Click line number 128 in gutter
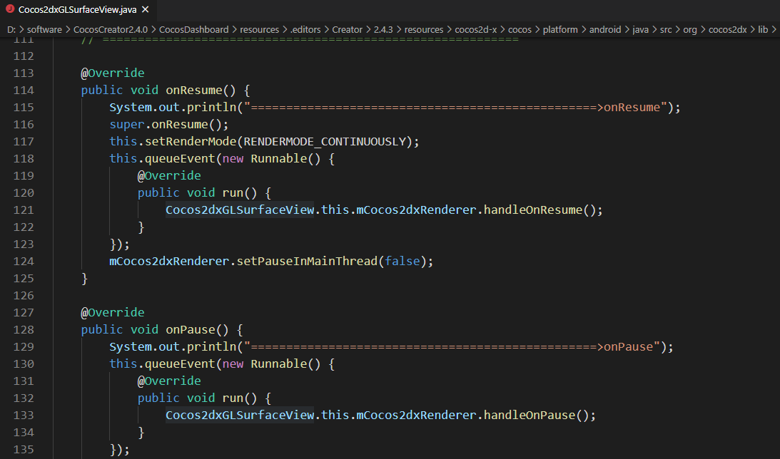 point(24,330)
